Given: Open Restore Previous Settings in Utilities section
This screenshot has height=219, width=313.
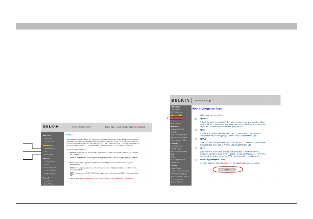Looking at the screenshot, I should (180, 176).
